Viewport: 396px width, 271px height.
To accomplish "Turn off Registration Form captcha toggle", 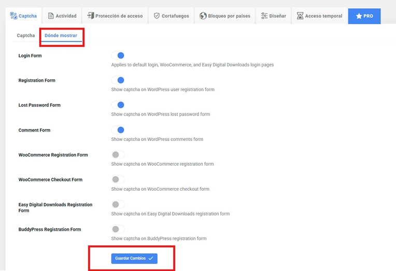I will 118,80.
